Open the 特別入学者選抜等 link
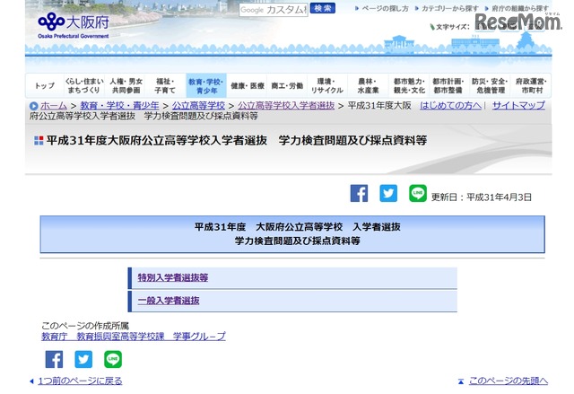The height and width of the screenshot is (394, 574). (x=172, y=277)
